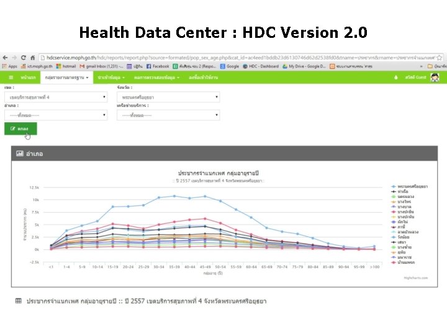Click the 35-39 peak point of blue line
Image resolution: width=447 pixels, height=335 pixels.
[x=174, y=196]
